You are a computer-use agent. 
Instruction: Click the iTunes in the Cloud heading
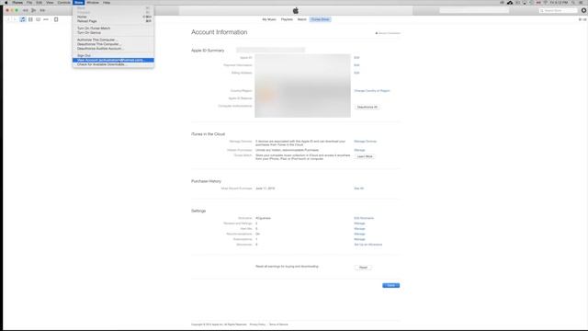coord(209,134)
